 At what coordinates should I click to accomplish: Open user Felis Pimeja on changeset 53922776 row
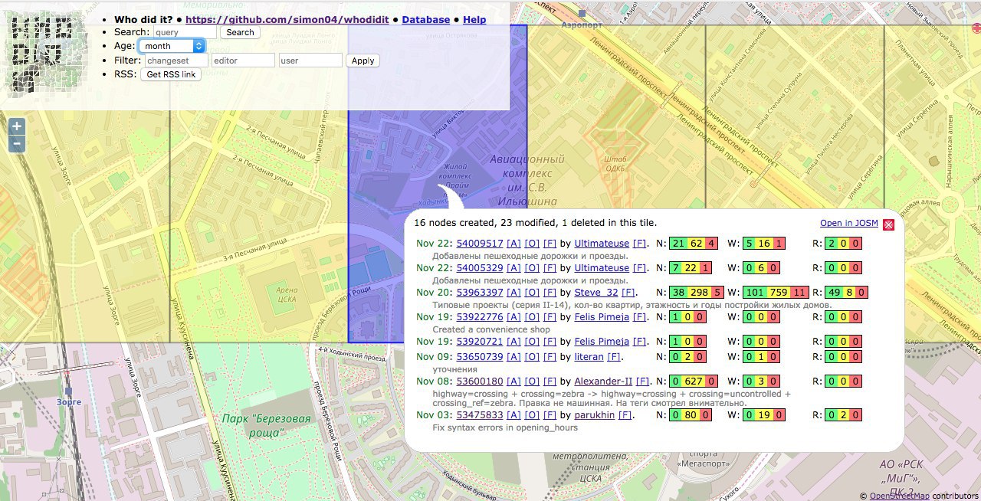pyautogui.click(x=602, y=316)
